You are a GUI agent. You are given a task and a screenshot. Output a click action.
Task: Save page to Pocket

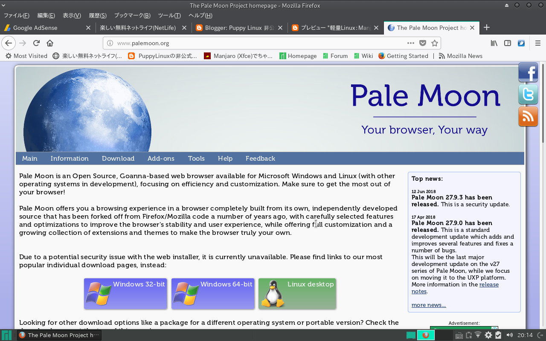[423, 43]
